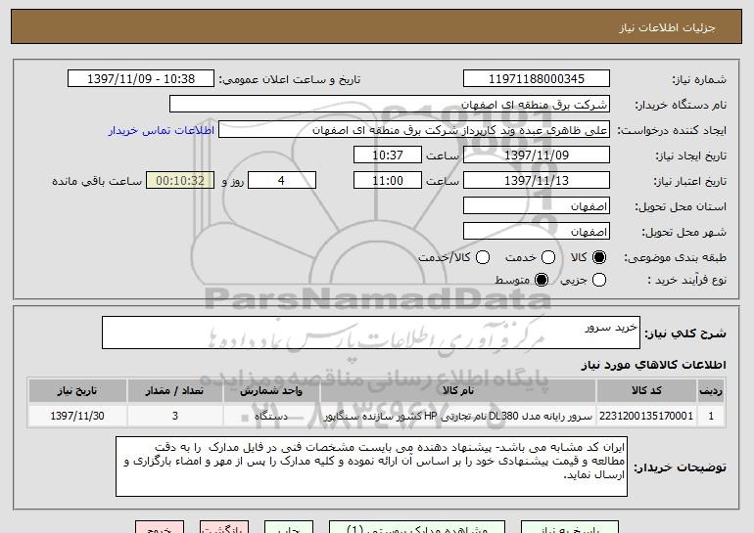Click the validity time field 11:00

pyautogui.click(x=388, y=181)
